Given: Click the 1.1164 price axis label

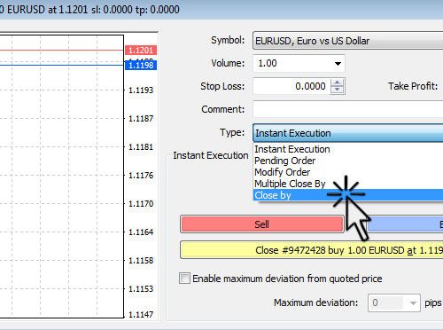Looking at the screenshot, I should [x=141, y=232].
